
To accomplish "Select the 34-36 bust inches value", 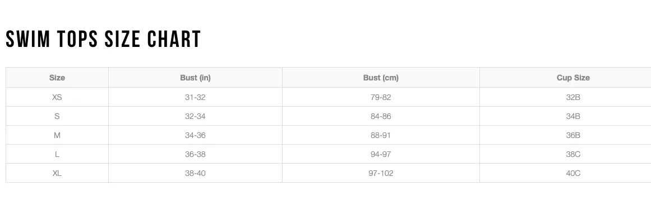I will [x=195, y=135].
